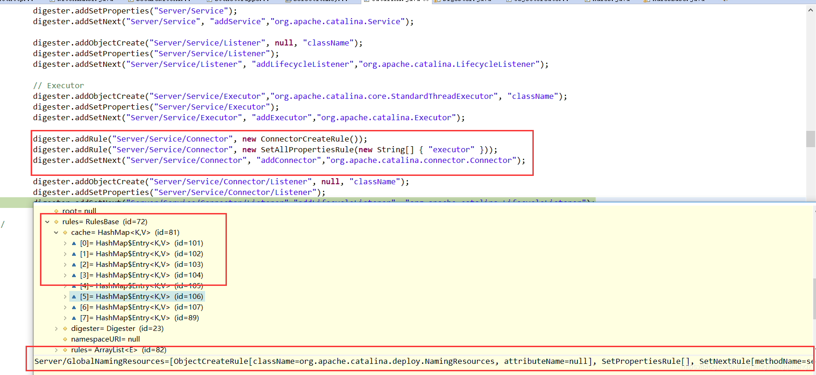Click addObjectCreate on the Connector/Listener line

[110, 182]
